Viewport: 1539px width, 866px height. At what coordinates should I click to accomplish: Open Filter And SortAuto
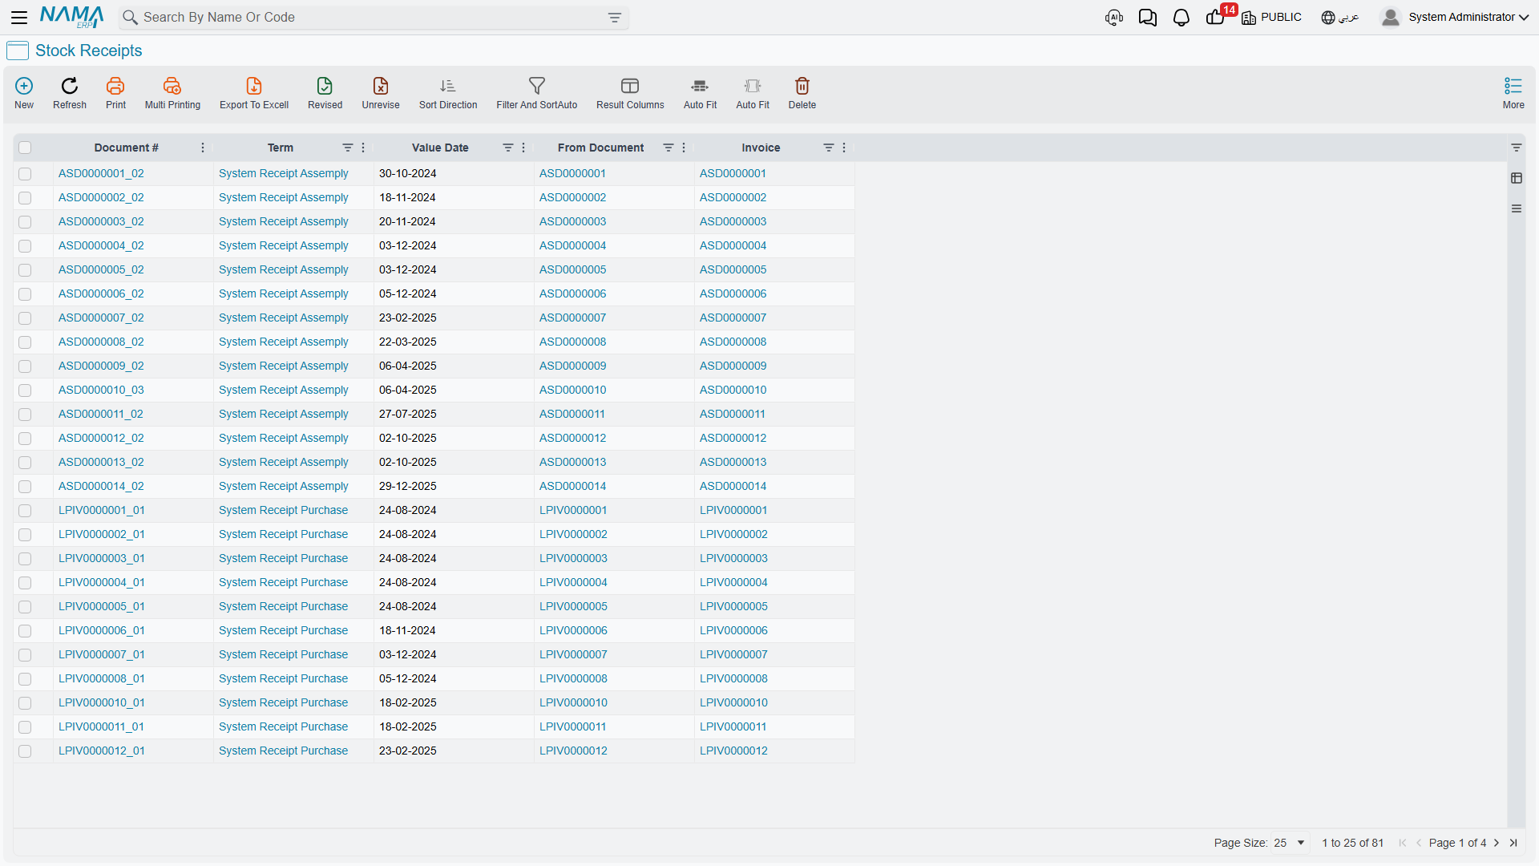pyautogui.click(x=537, y=86)
